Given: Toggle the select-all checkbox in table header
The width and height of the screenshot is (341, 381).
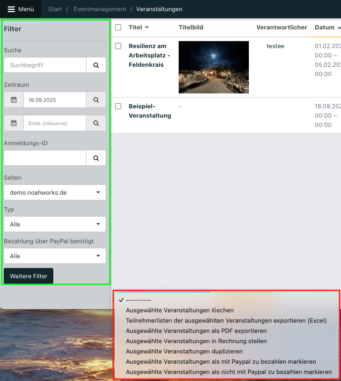Looking at the screenshot, I should coord(118,27).
